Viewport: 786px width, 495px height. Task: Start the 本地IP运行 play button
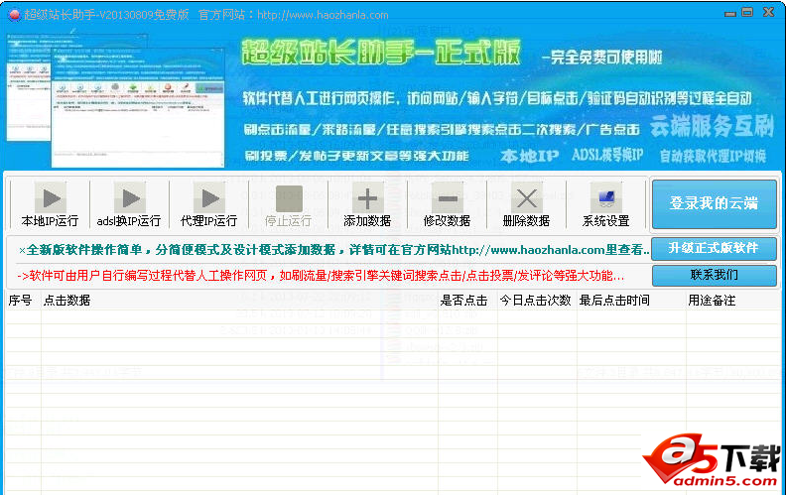click(x=51, y=199)
